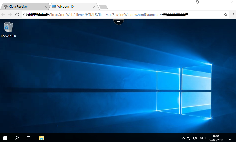Launch File Explorer from the taskbar

tap(41, 138)
